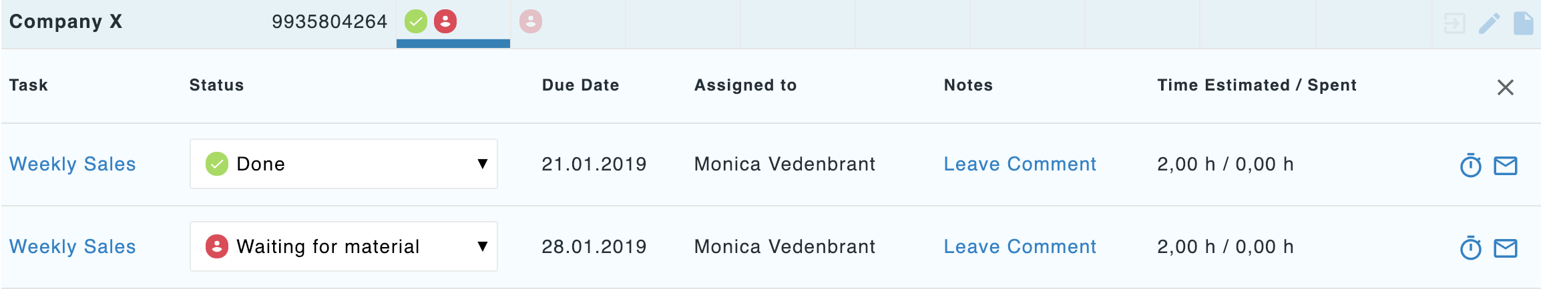The width and height of the screenshot is (1553, 289).
Task: Open the Weekly Sales task due 28.01.2019
Action: pyautogui.click(x=73, y=246)
